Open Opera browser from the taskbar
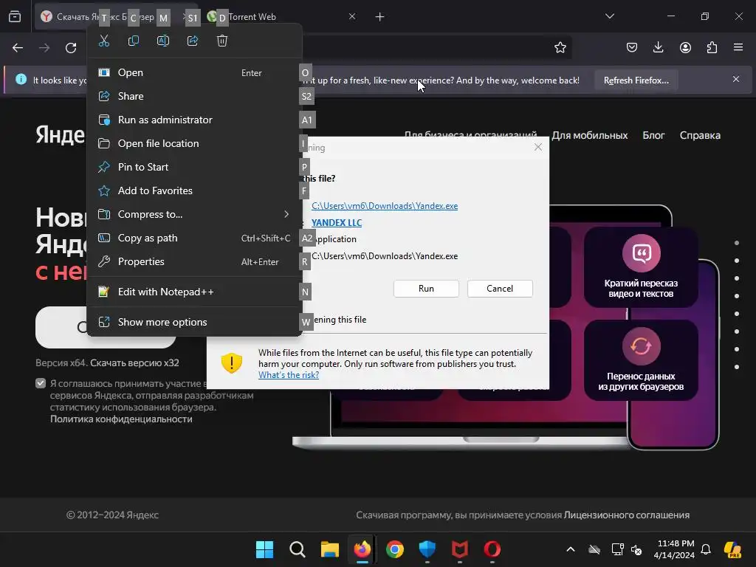The image size is (756, 567). coord(492,549)
